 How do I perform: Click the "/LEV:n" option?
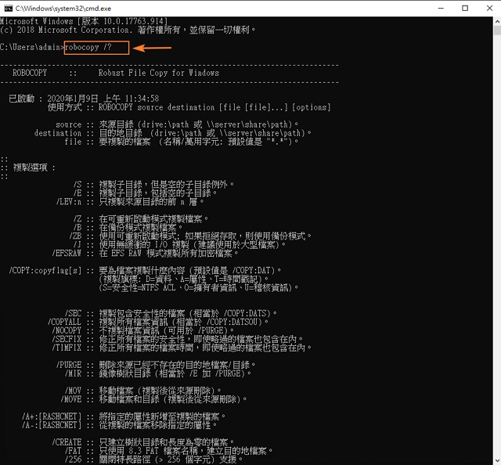click(69, 202)
